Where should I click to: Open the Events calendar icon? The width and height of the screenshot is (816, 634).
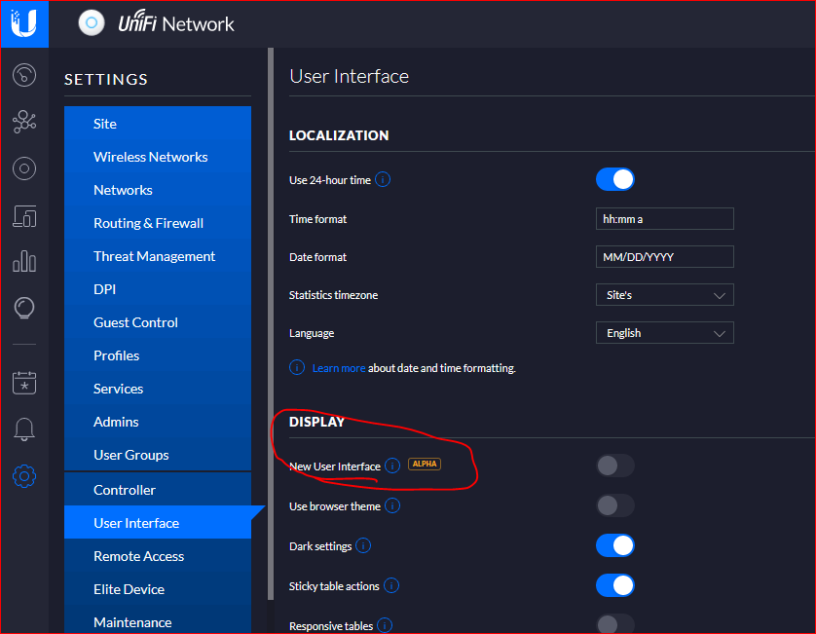tap(24, 383)
